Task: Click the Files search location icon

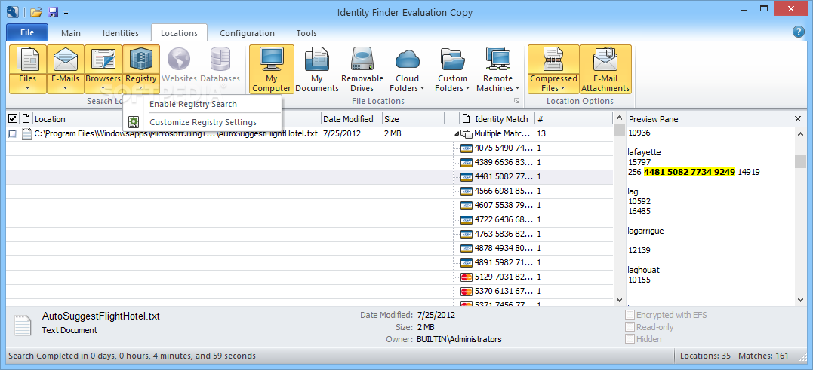Action: click(28, 60)
